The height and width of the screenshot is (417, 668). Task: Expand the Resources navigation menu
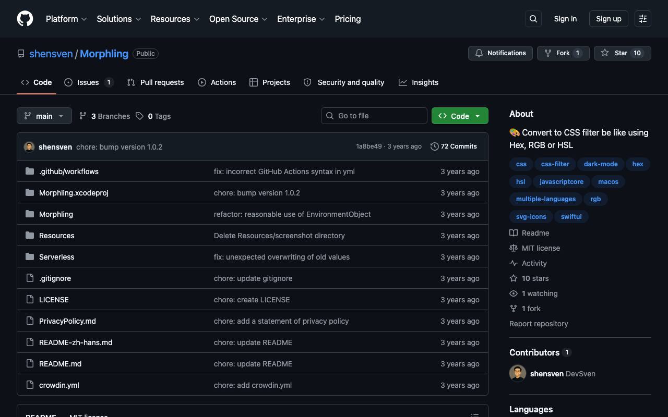(x=175, y=19)
